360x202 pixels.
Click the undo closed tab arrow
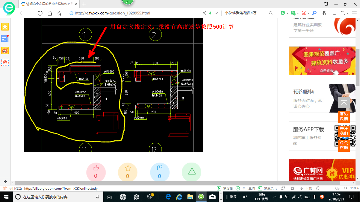click(343, 13)
